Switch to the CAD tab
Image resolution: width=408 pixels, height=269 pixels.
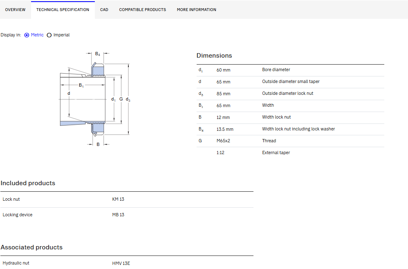[104, 10]
